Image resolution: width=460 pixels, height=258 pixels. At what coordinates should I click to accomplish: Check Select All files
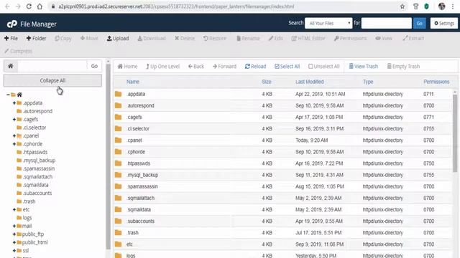tap(287, 67)
